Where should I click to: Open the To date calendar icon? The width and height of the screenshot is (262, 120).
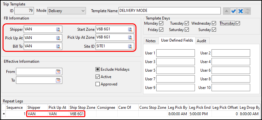pos(58,81)
